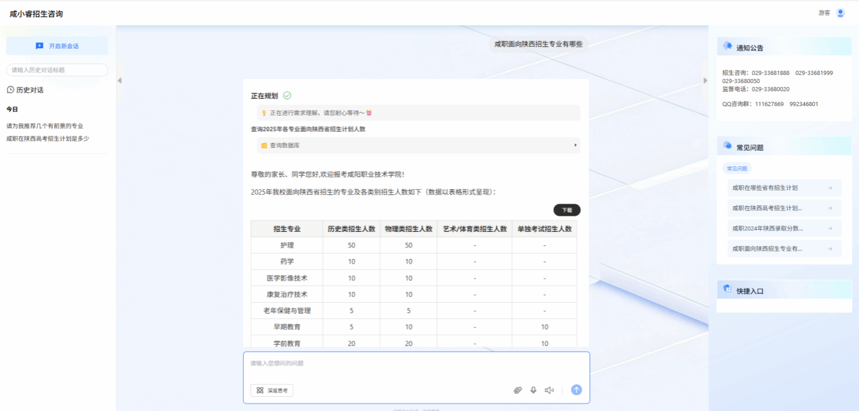Click the 单独考试招生人数 column header
Screen dimensions: 859x411
(x=545, y=229)
